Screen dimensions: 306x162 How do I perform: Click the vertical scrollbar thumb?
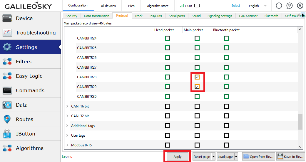(x=300, y=122)
